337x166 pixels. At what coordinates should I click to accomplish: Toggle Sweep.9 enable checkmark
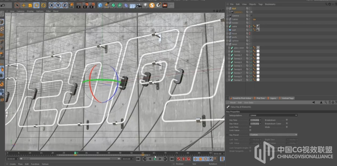coord(251,80)
